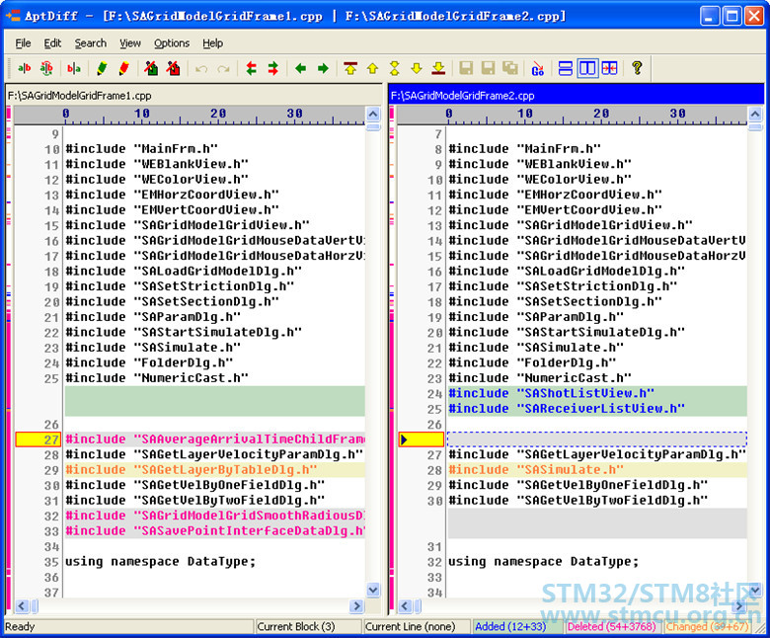
Task: Click the crossed-out red house icon
Action: click(x=174, y=68)
